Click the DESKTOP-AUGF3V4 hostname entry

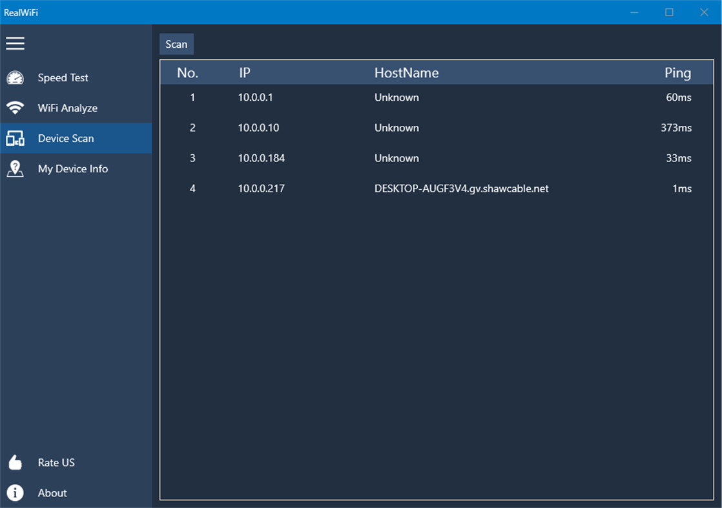(461, 188)
